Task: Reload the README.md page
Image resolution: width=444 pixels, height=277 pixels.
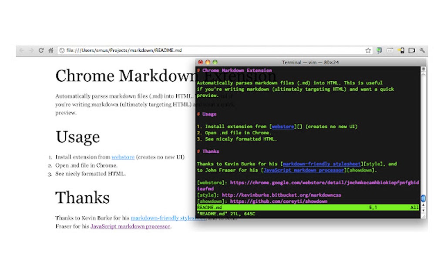Action: [x=40, y=50]
